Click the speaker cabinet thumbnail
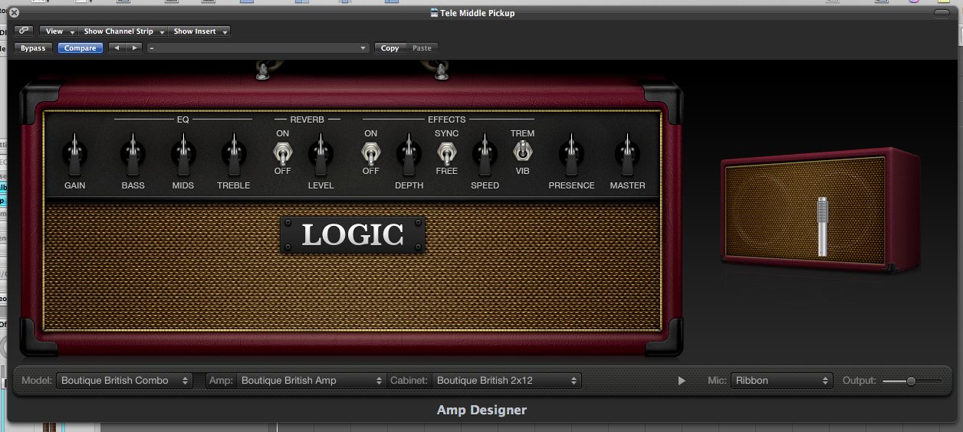Screen dimensions: 963x432 pos(821,210)
